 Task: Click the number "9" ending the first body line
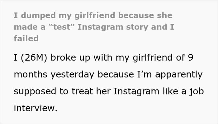(x=191, y=57)
